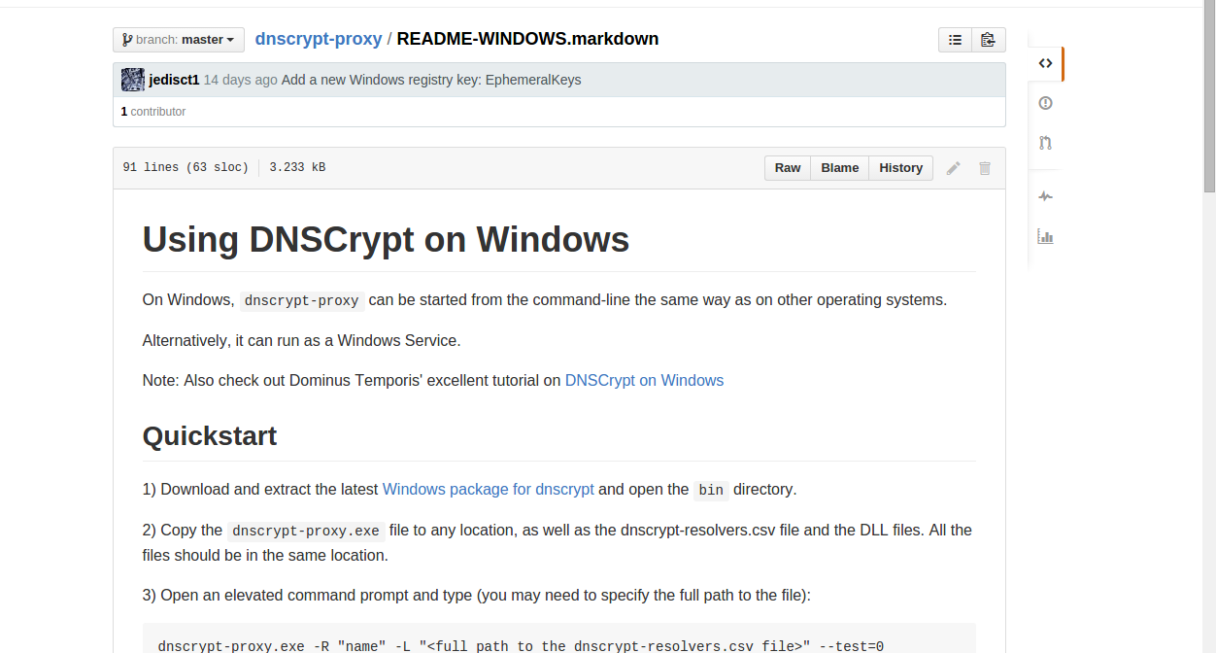This screenshot has width=1216, height=653.
Task: Open the Graphs icon in sidebar
Action: [x=1045, y=236]
